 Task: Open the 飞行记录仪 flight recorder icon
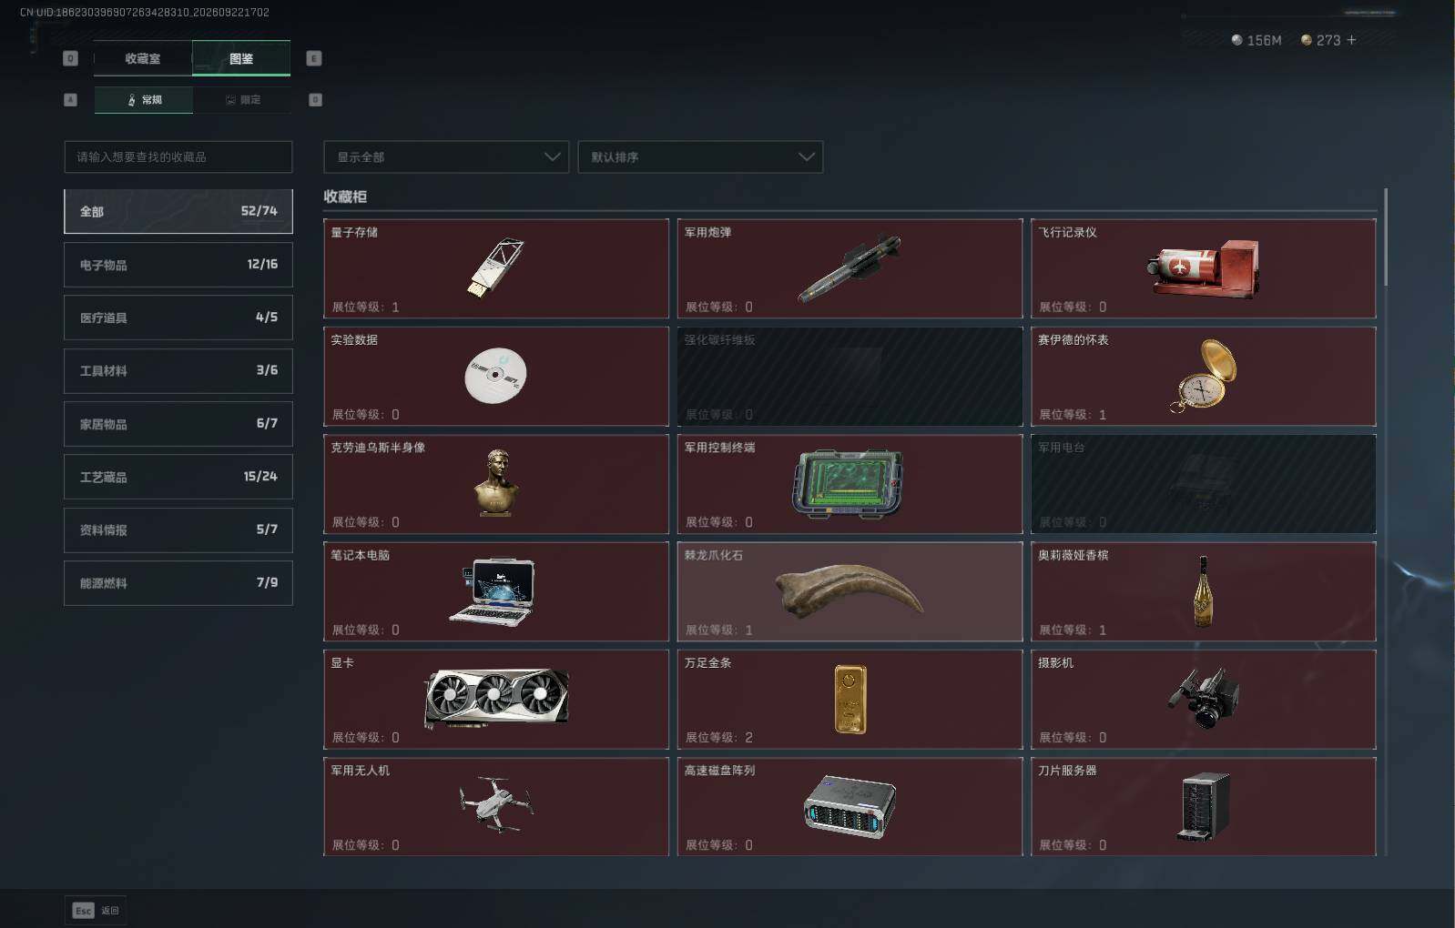pos(1203,268)
